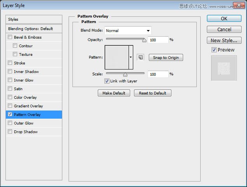Open the Blend Mode dropdown
The width and height of the screenshot is (247, 187).
click(128, 30)
